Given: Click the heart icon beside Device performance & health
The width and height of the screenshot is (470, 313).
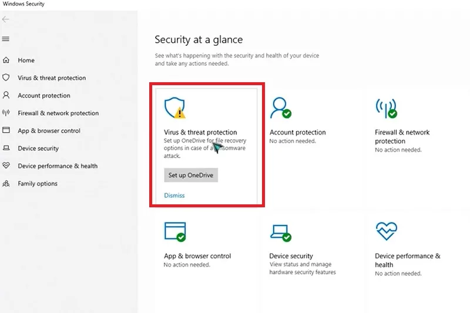Looking at the screenshot, I should [6, 166].
